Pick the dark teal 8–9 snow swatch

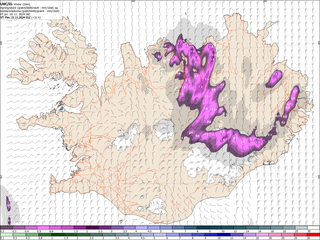pos(203,227)
